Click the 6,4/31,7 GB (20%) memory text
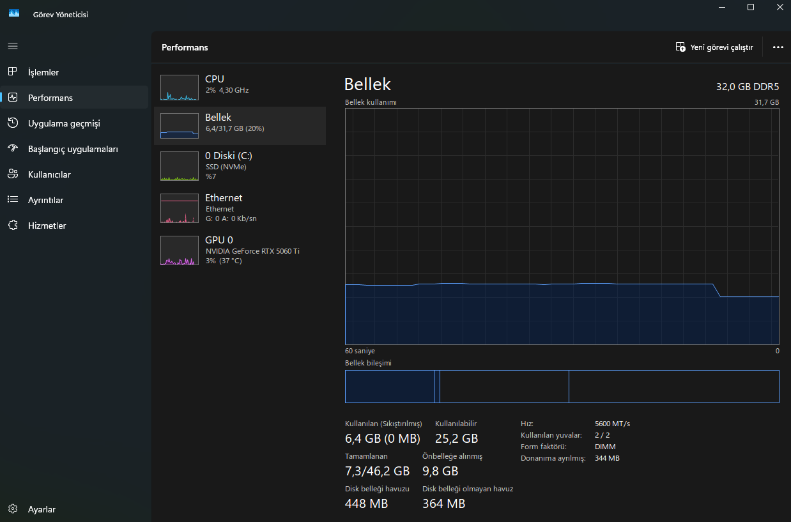 [x=234, y=128]
